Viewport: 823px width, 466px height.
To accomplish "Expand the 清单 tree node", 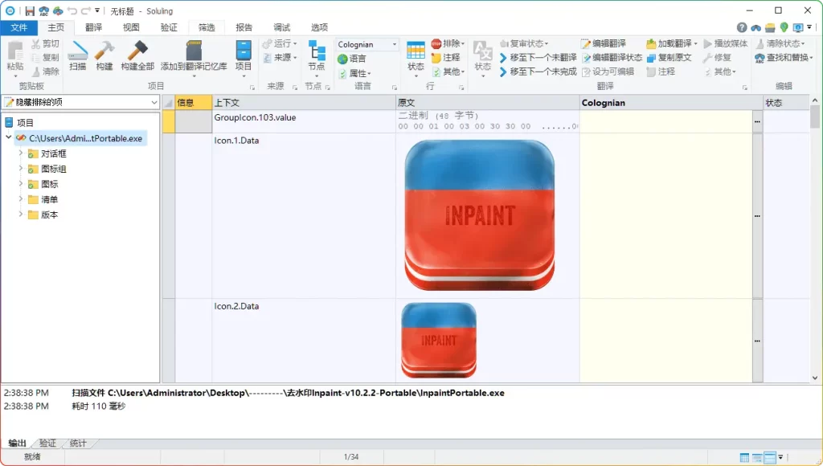I will (20, 199).
